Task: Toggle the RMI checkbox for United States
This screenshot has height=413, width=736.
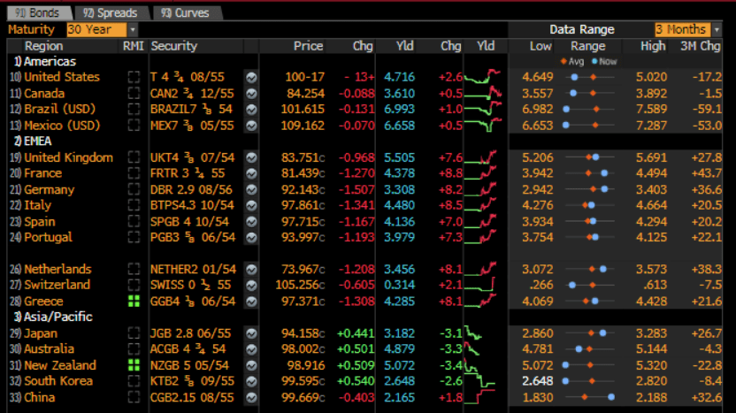Action: (134, 78)
